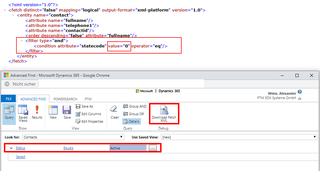The width and height of the screenshot is (320, 171).
Task: Close the Advanced Find window
Action: point(311,76)
